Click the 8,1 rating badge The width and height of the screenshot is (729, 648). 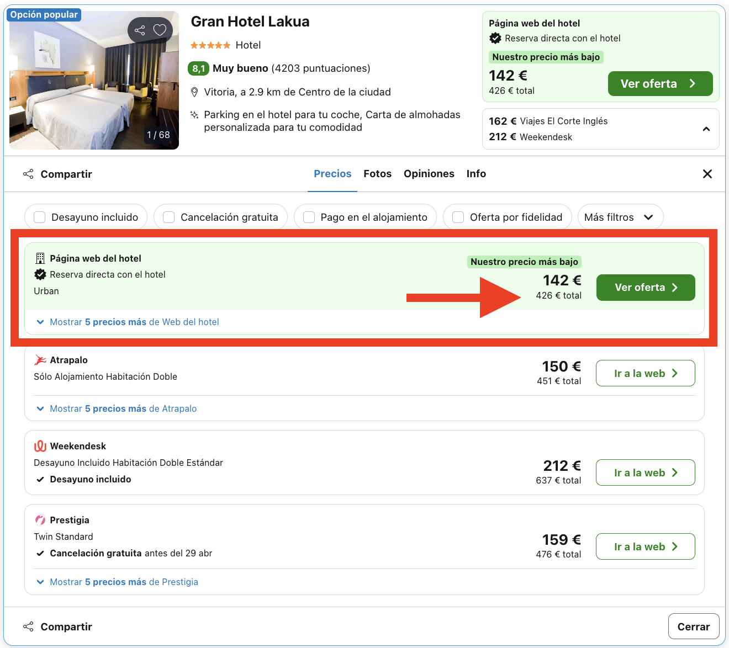coord(198,68)
